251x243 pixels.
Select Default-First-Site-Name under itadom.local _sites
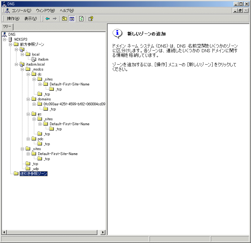pyautogui.click(x=58, y=154)
